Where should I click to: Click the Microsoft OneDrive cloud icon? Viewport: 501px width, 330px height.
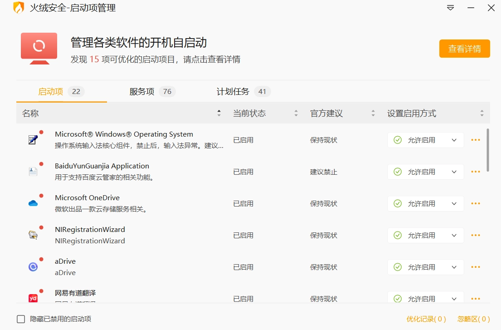pos(32,203)
